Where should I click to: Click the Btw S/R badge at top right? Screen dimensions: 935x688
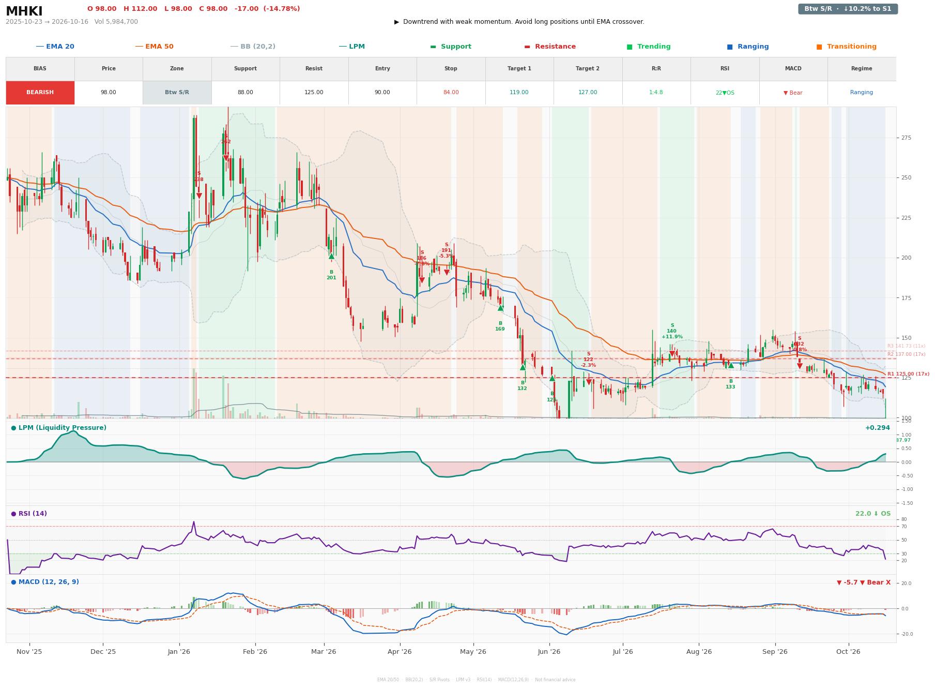[x=848, y=9]
